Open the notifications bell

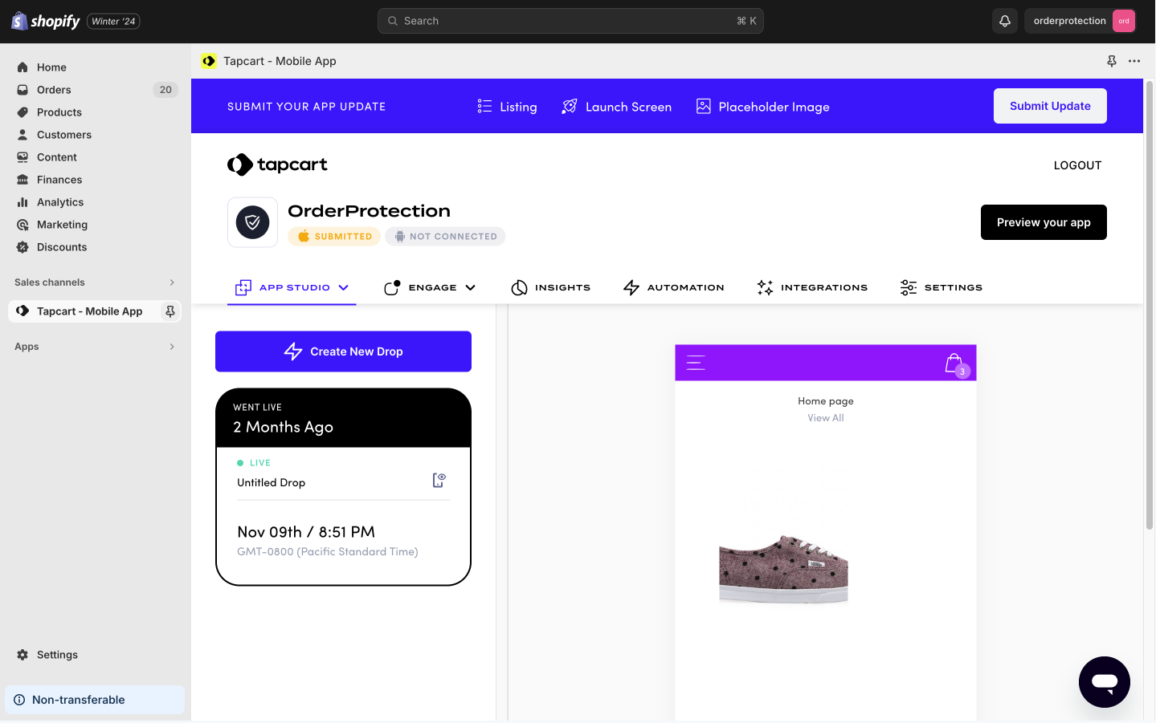[x=1005, y=21]
